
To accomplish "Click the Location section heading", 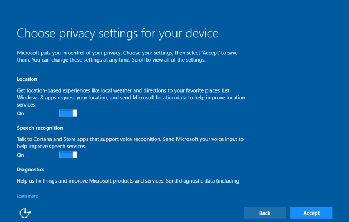I will 27,79.
